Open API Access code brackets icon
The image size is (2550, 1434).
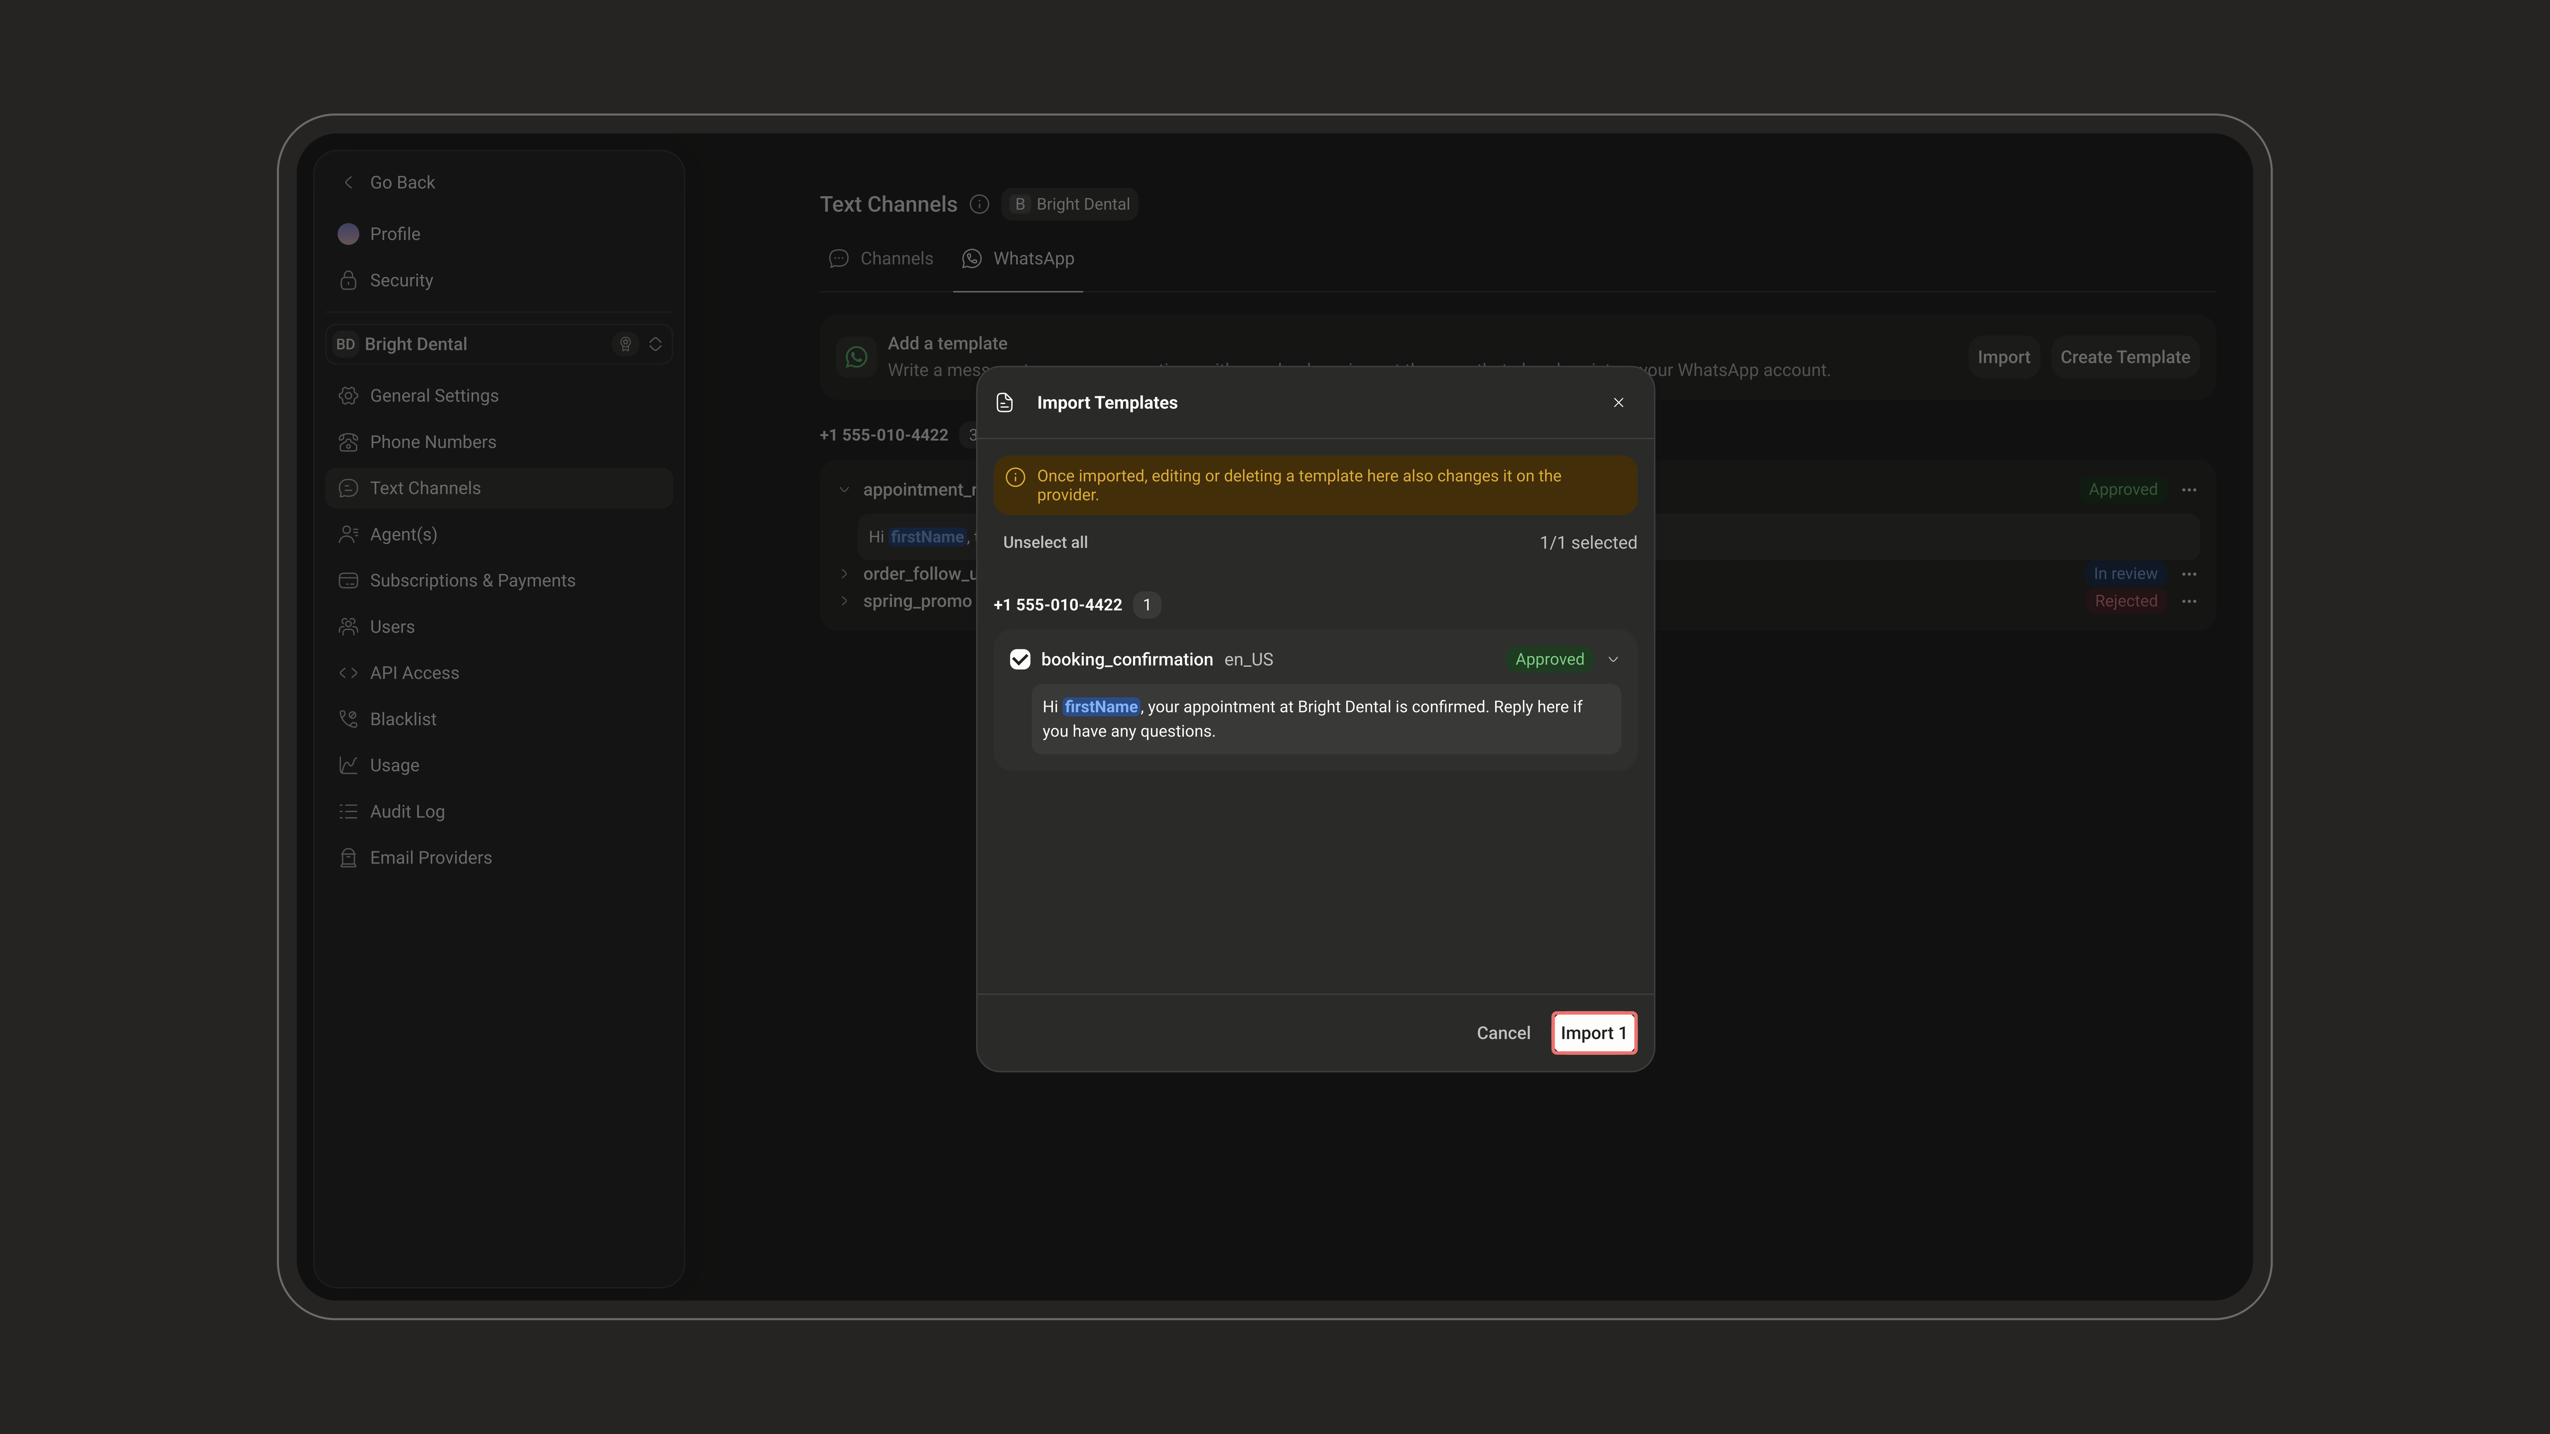tap(349, 673)
